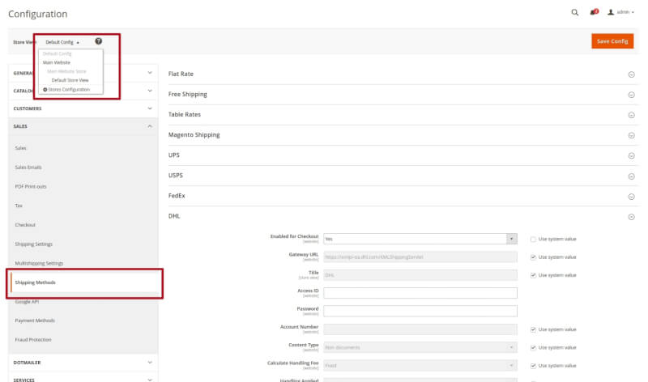Open the notifications bell icon

coord(594,12)
